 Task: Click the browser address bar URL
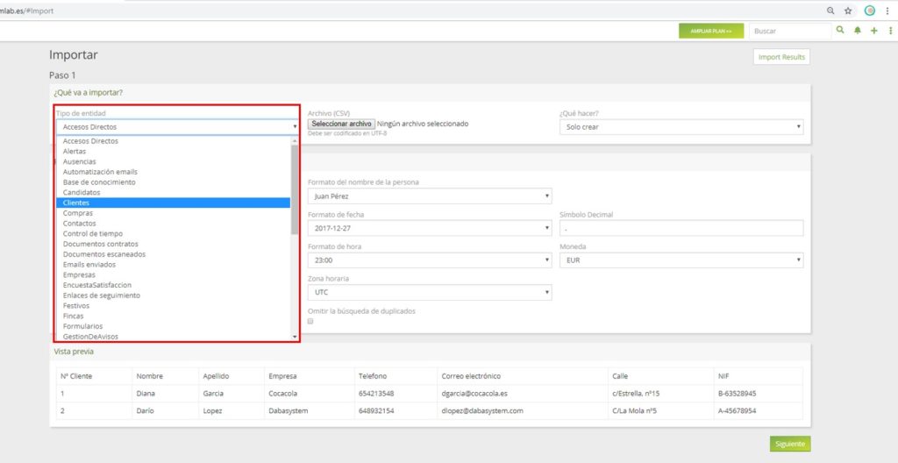coord(27,11)
